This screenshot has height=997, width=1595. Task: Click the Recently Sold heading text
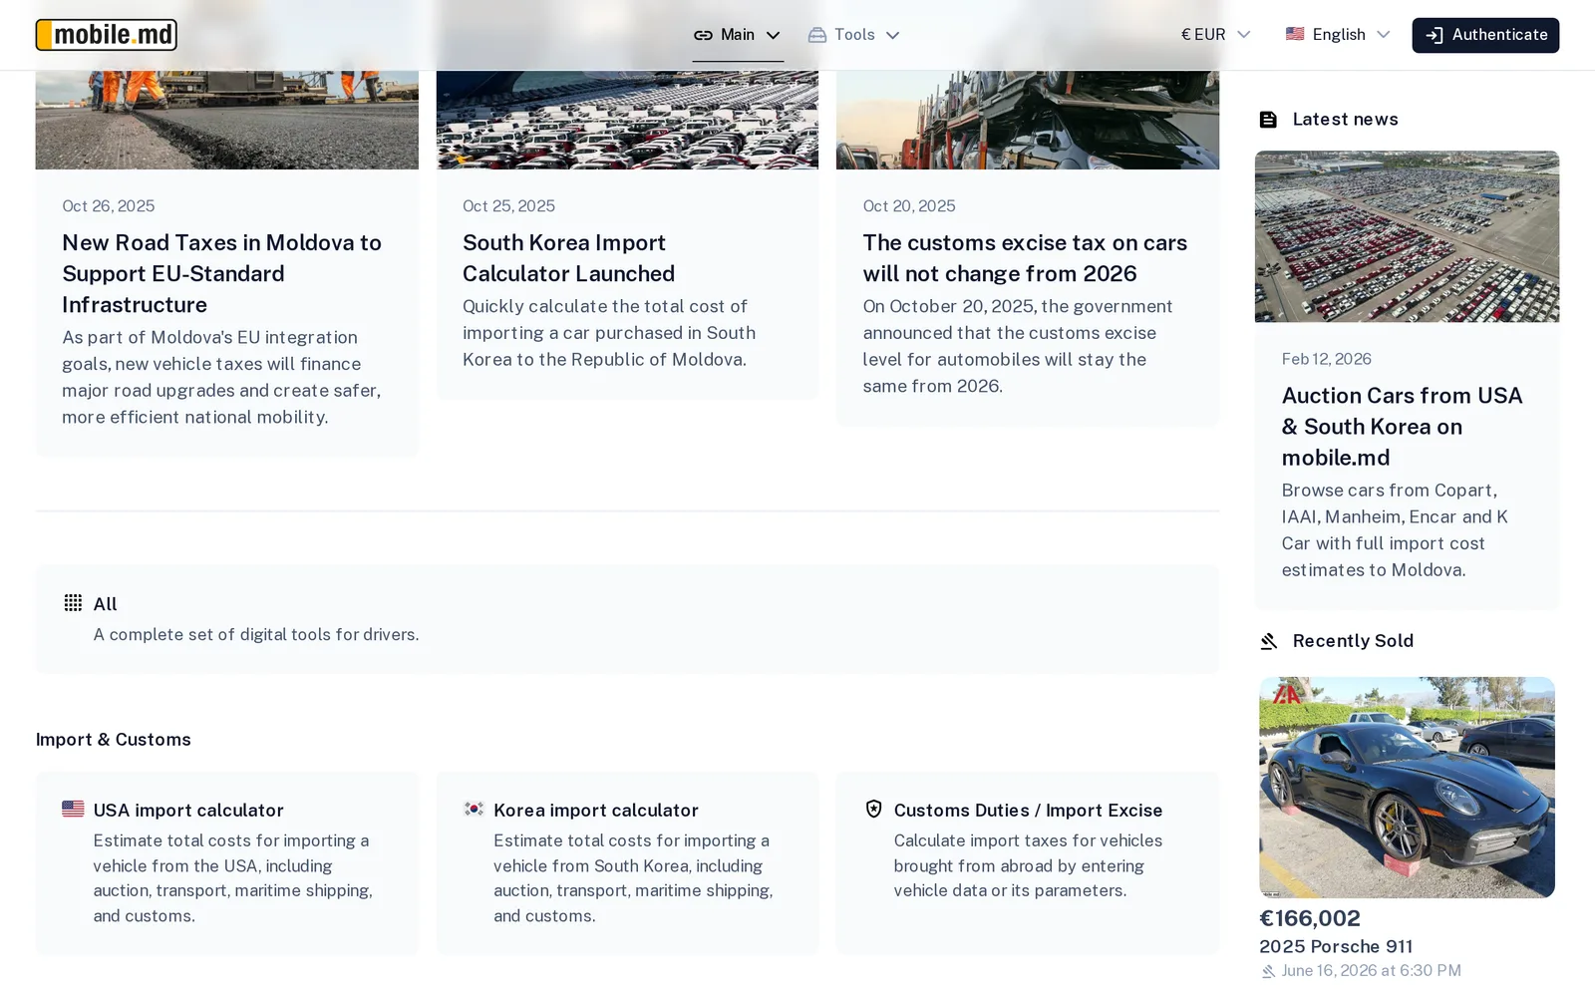tap(1353, 641)
